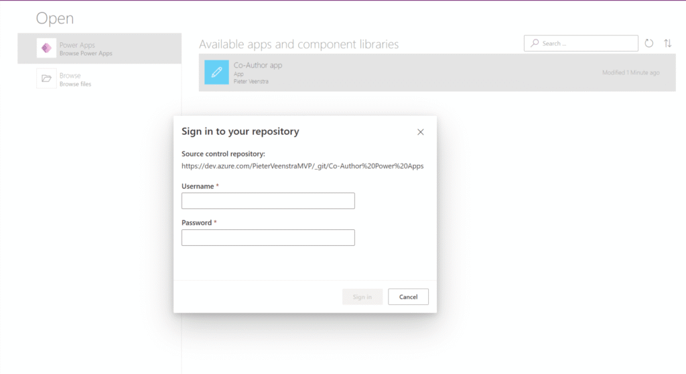This screenshot has height=374, width=686.
Task: Click the Pieter Veenstra owner text
Action: point(251,82)
